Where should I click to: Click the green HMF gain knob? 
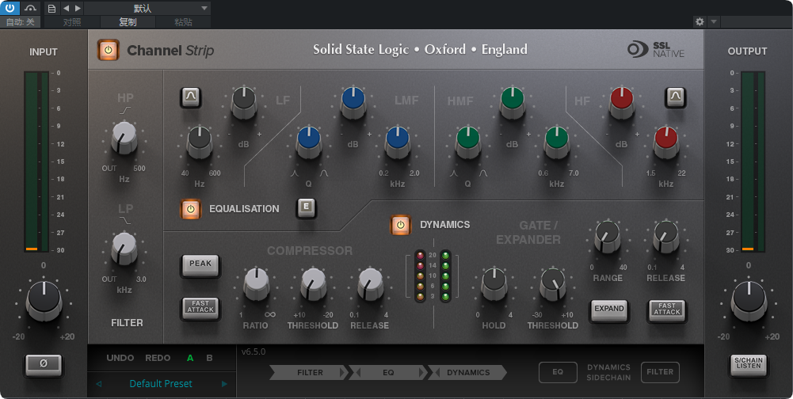click(x=513, y=101)
